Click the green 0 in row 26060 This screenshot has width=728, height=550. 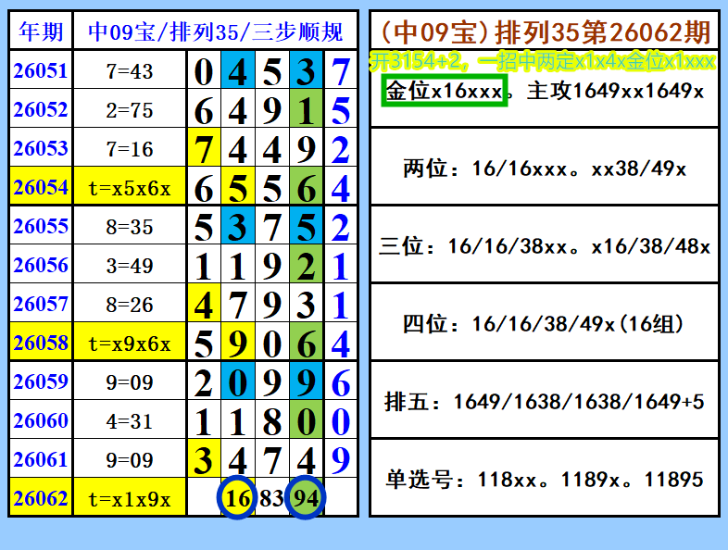306,421
